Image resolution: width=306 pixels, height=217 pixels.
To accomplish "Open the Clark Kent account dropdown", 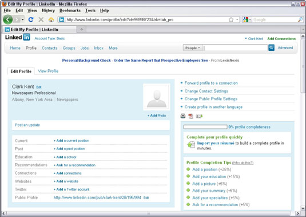I will pyautogui.click(x=254, y=39).
